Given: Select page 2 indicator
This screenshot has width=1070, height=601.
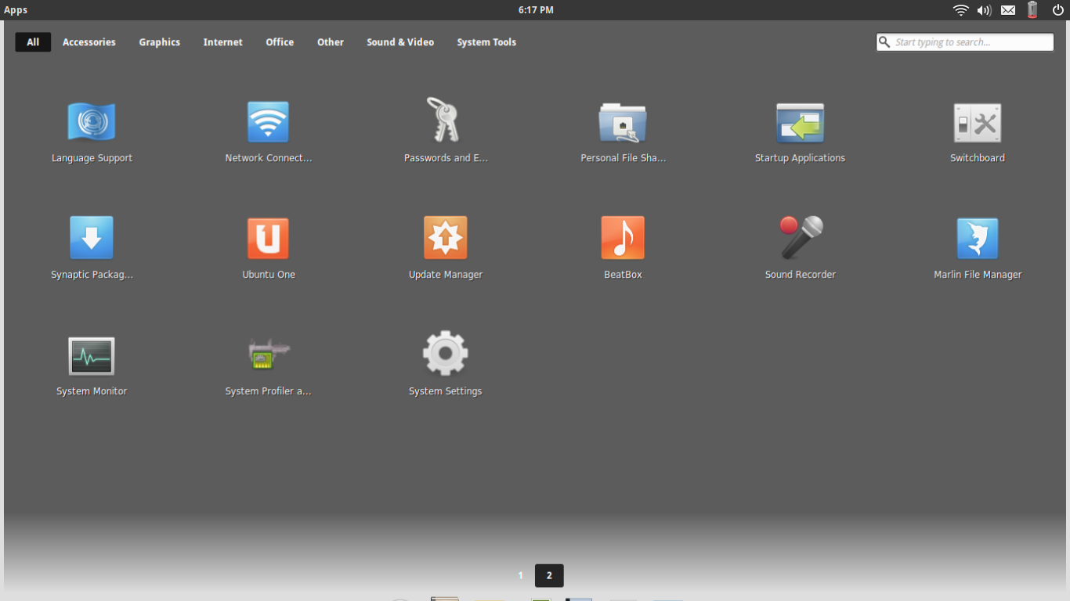Looking at the screenshot, I should coord(549,575).
